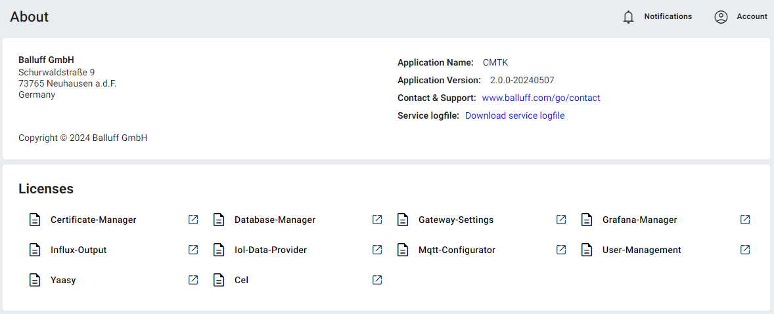Viewport: 774px width, 314px height.
Task: Open Mqtt-Configurator license external link icon
Action: 561,250
